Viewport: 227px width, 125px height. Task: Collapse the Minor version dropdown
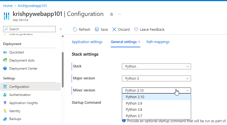click(156, 90)
